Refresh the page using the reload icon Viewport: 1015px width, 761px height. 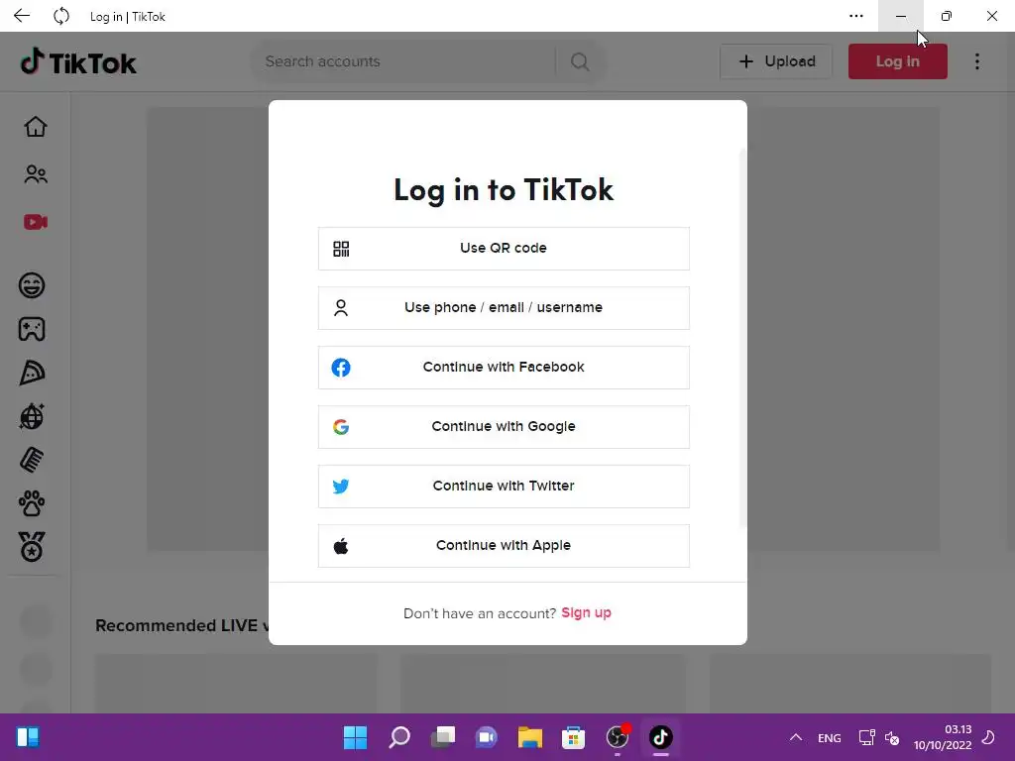point(61,16)
